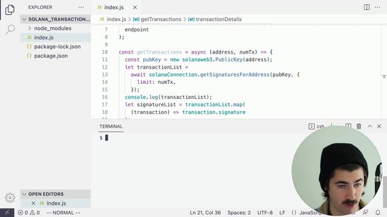Open index.js in the explorer tree
Viewport: 387px width, 217px height.
click(56, 37)
